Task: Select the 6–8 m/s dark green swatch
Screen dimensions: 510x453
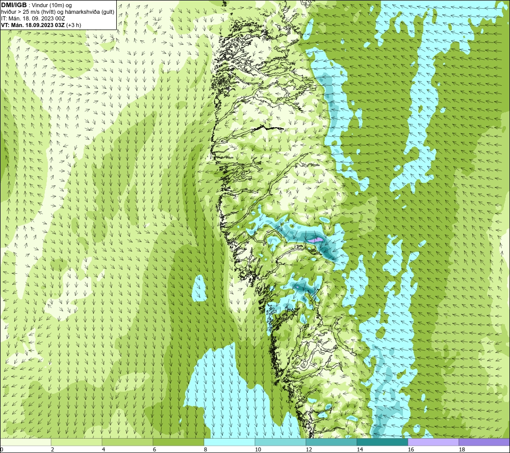Action: 178,442
